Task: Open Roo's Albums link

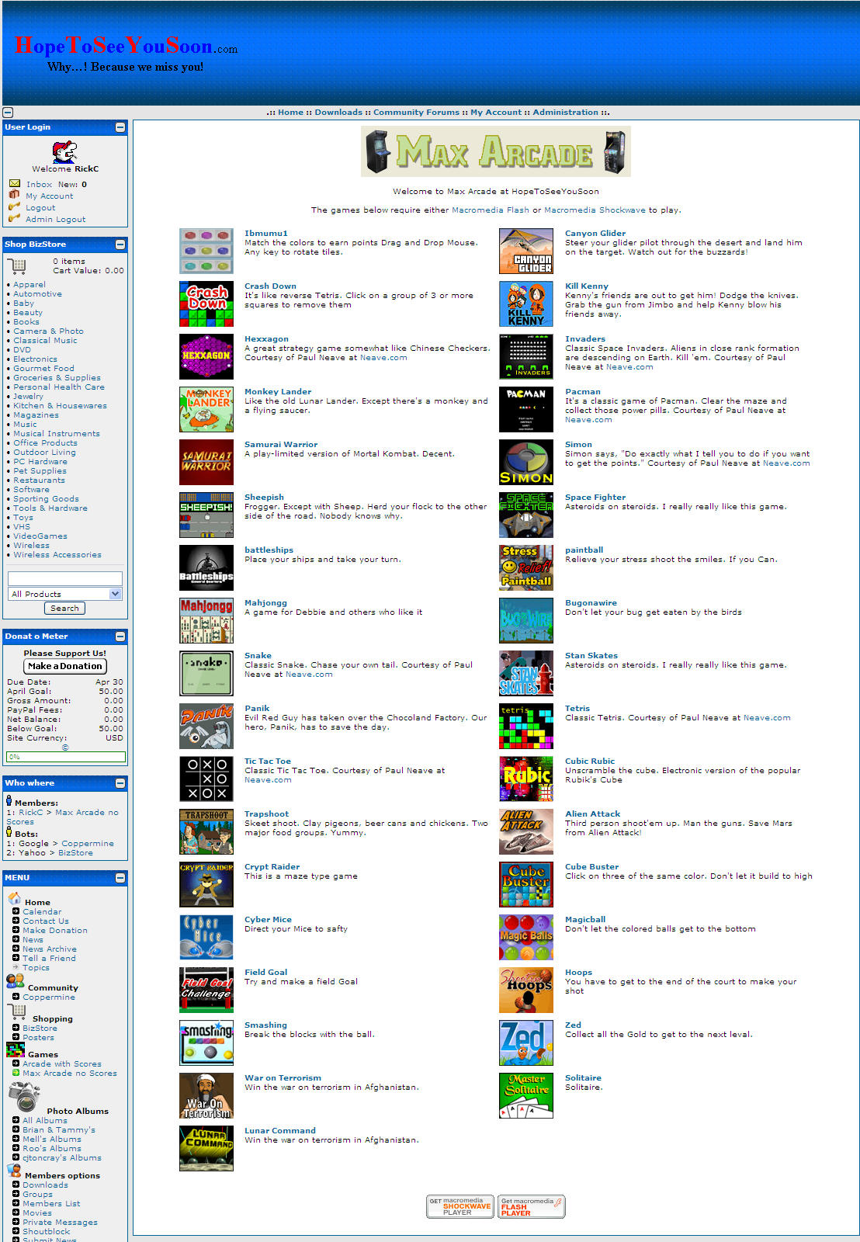Action: point(52,1149)
